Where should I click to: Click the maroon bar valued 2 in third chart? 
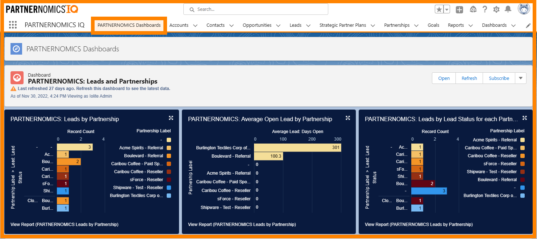click(423, 184)
